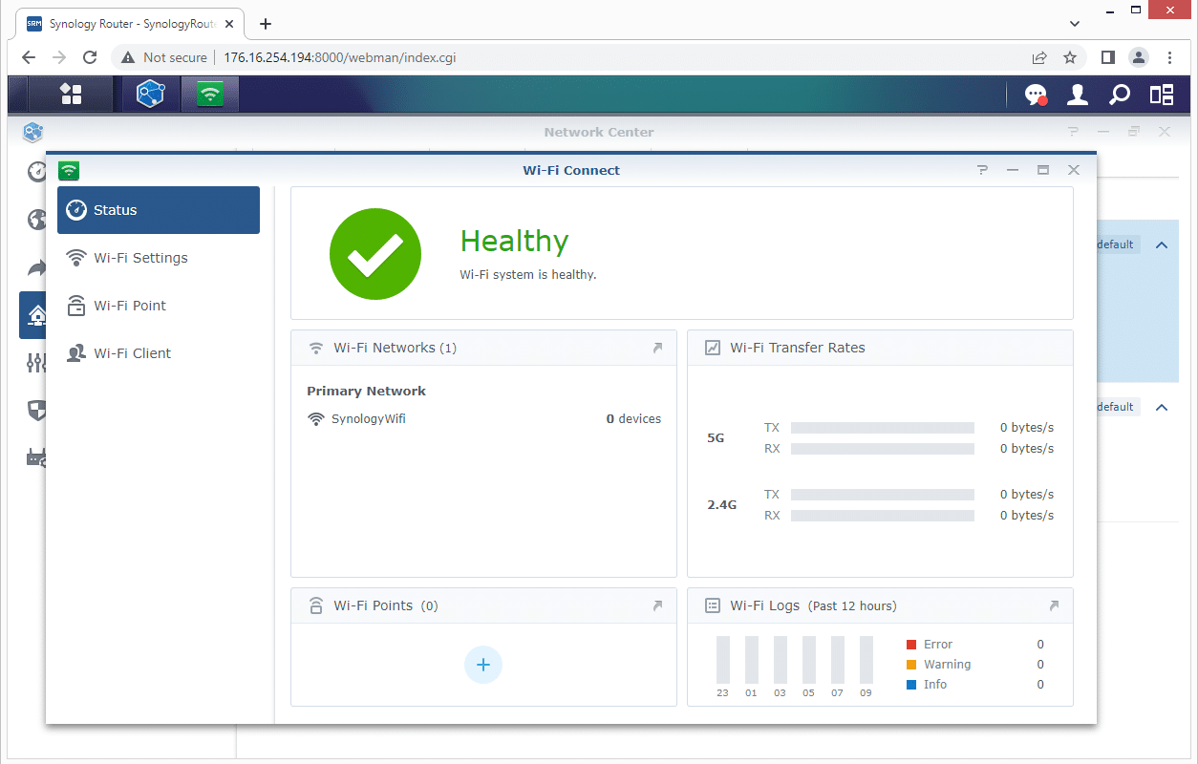
Task: Open Wi-Fi Connect help question mark
Action: (982, 170)
